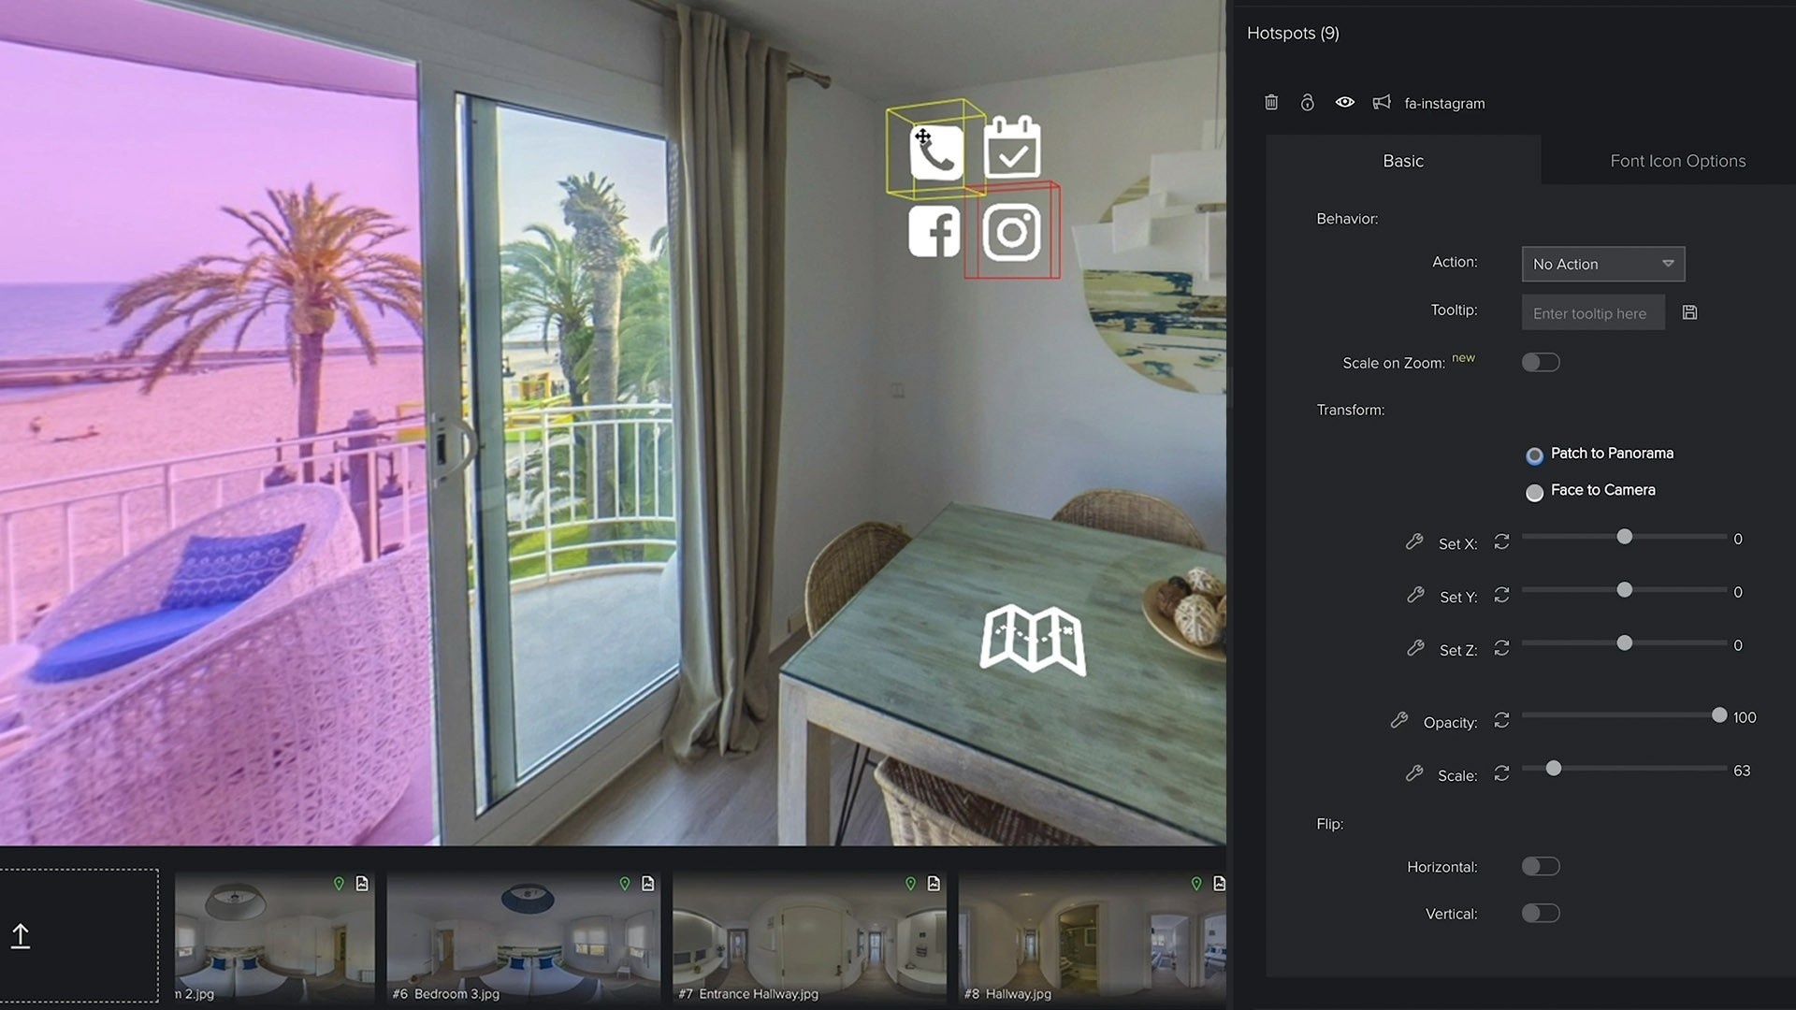
Task: Click the Opacity slider handle
Action: [x=1718, y=715]
